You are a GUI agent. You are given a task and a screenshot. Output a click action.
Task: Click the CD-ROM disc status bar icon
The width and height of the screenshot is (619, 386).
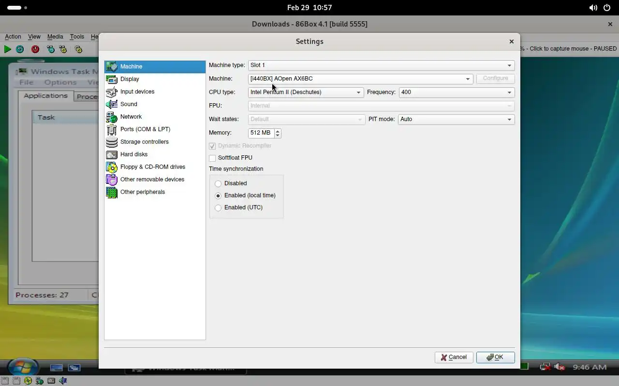coord(28,381)
